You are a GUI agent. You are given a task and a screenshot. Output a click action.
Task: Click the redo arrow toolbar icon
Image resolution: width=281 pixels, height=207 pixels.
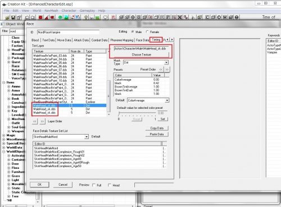coord(33,17)
